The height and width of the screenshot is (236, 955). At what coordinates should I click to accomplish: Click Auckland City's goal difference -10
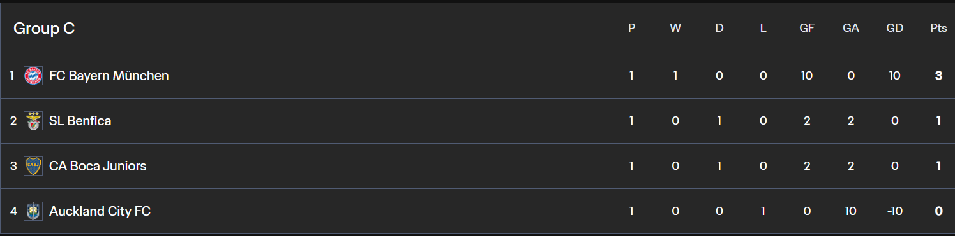point(894,211)
